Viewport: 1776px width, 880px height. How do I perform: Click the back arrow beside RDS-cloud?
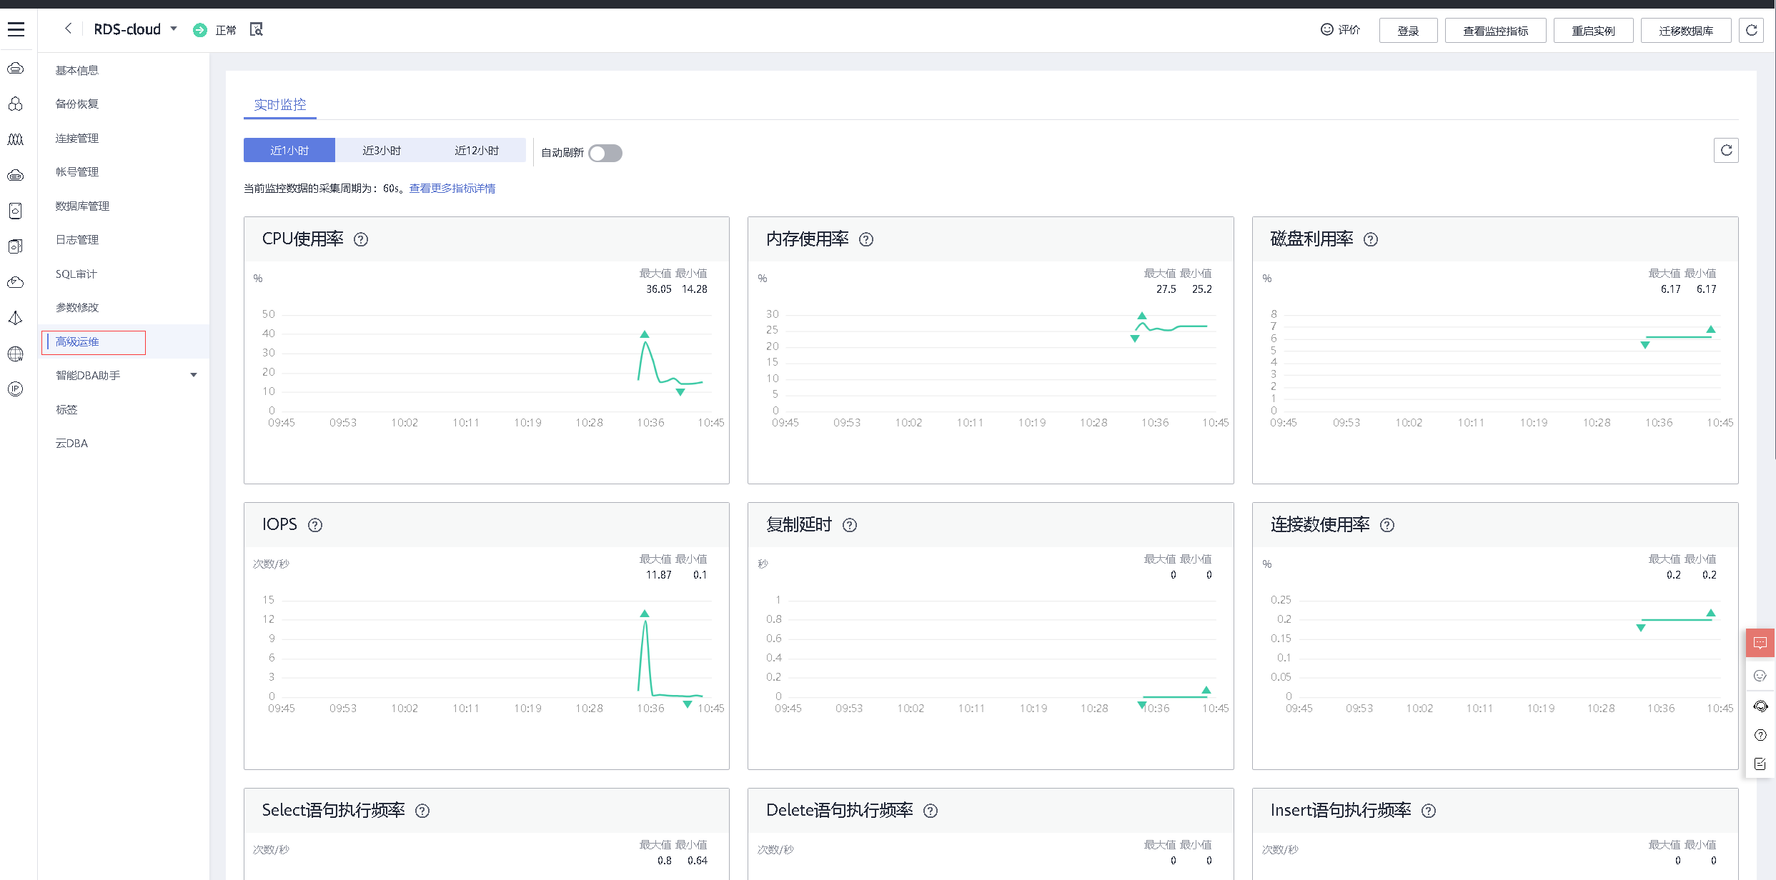[68, 29]
